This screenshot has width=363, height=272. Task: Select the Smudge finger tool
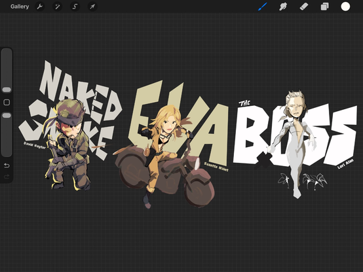tap(283, 7)
